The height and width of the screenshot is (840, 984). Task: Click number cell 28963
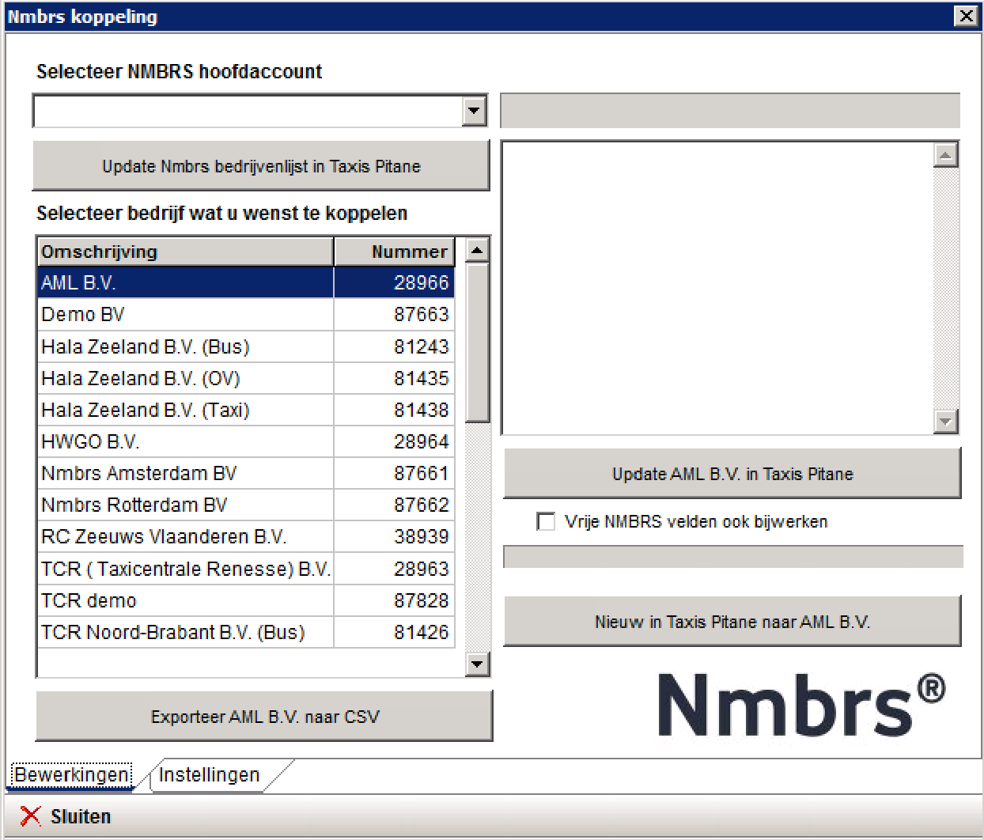(x=394, y=569)
